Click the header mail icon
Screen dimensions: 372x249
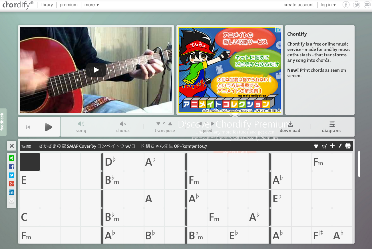click(367, 5)
